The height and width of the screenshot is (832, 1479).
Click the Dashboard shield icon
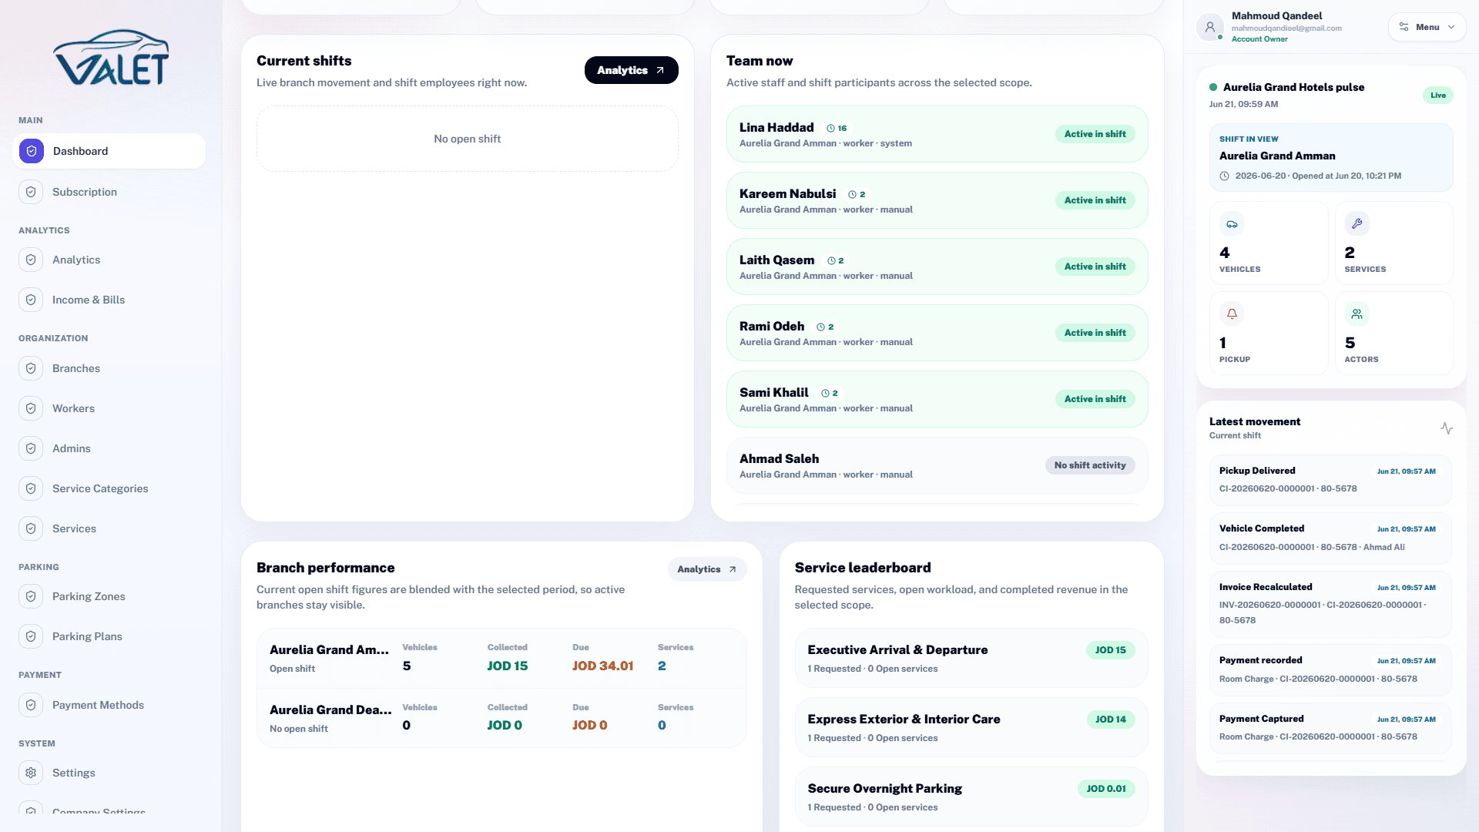(32, 151)
